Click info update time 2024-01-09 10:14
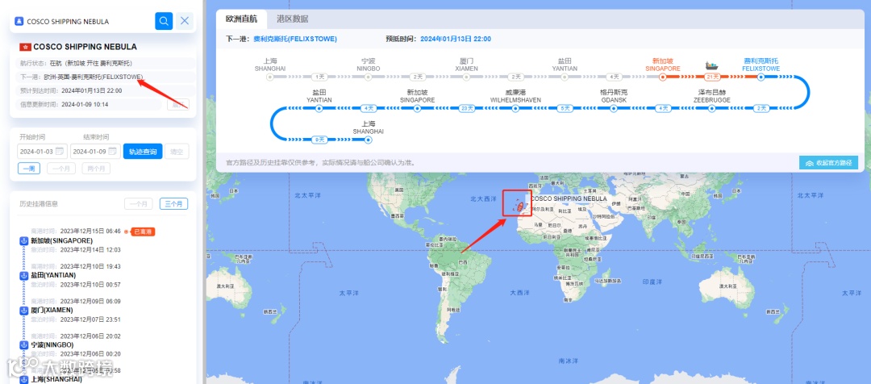This screenshot has width=871, height=384. [85, 105]
